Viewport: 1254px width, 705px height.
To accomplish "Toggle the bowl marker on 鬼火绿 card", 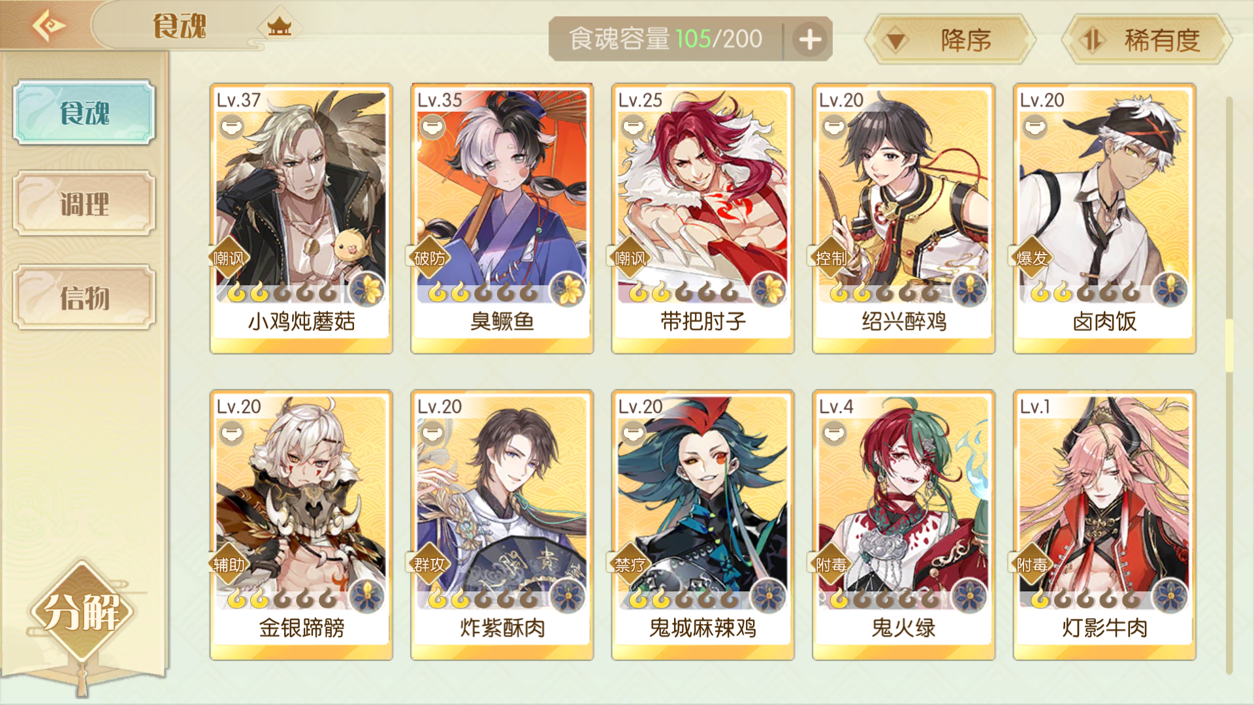I will pos(834,433).
